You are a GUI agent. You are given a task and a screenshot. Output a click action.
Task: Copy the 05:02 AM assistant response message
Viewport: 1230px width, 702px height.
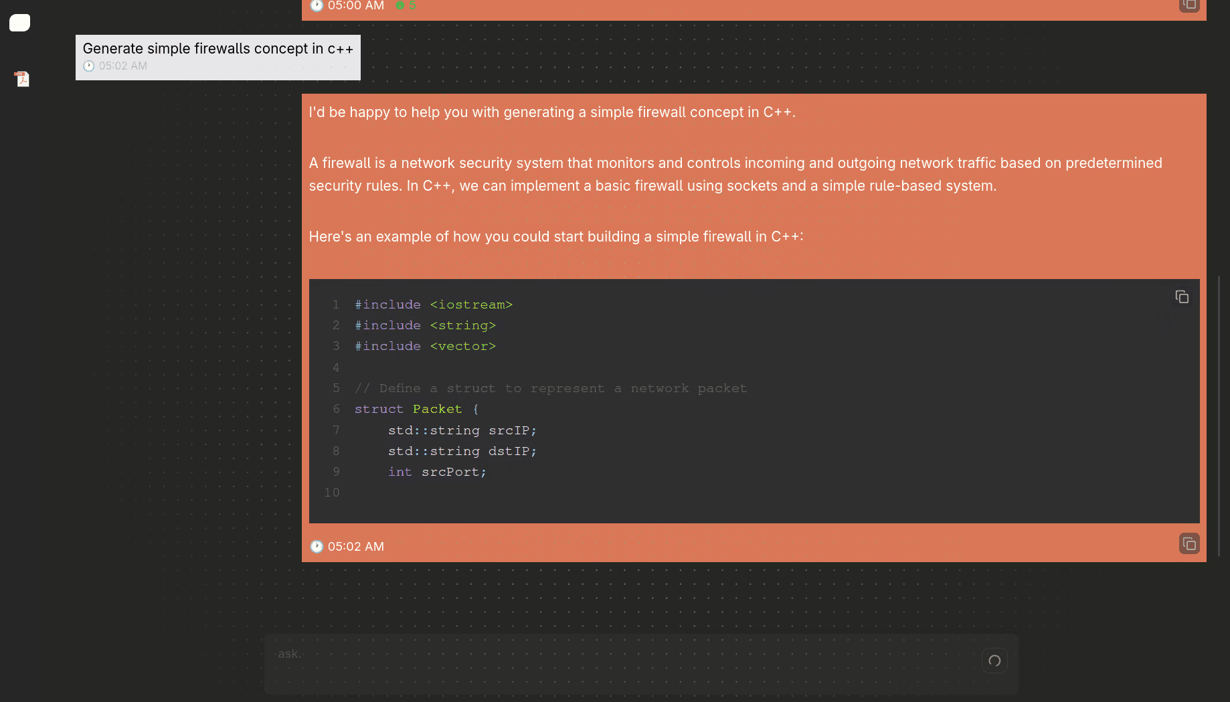(x=1189, y=544)
